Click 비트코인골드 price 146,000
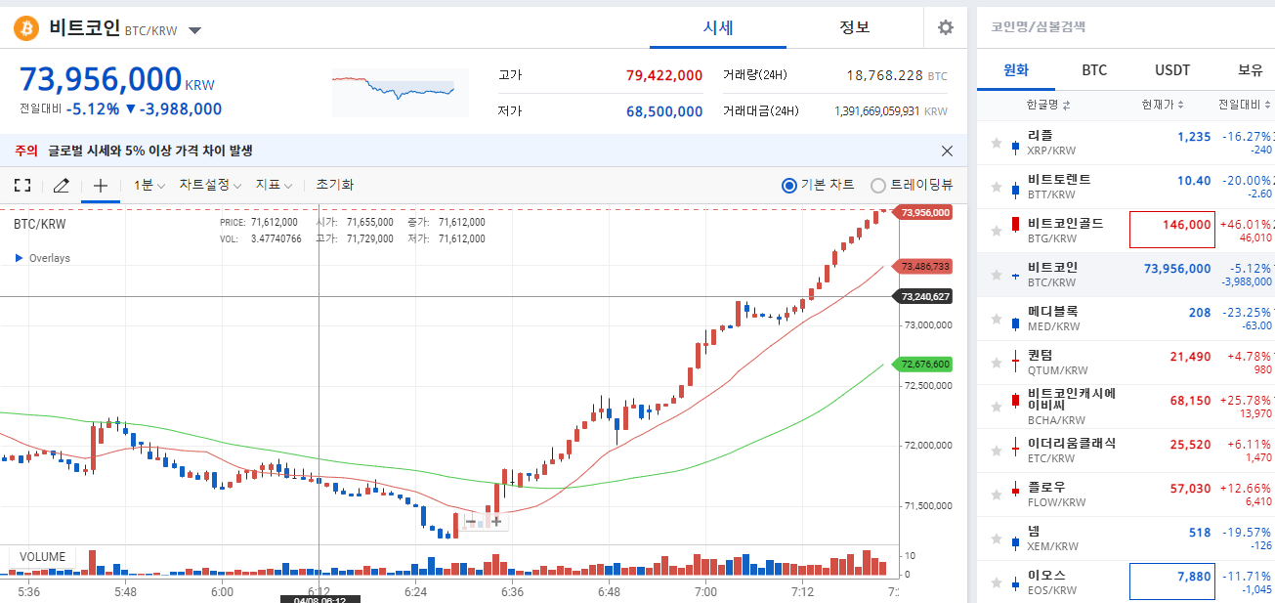 (x=1186, y=225)
